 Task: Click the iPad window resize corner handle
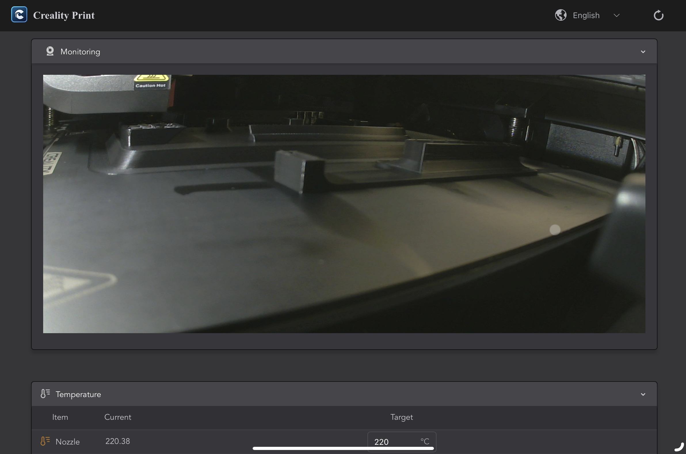[679, 447]
